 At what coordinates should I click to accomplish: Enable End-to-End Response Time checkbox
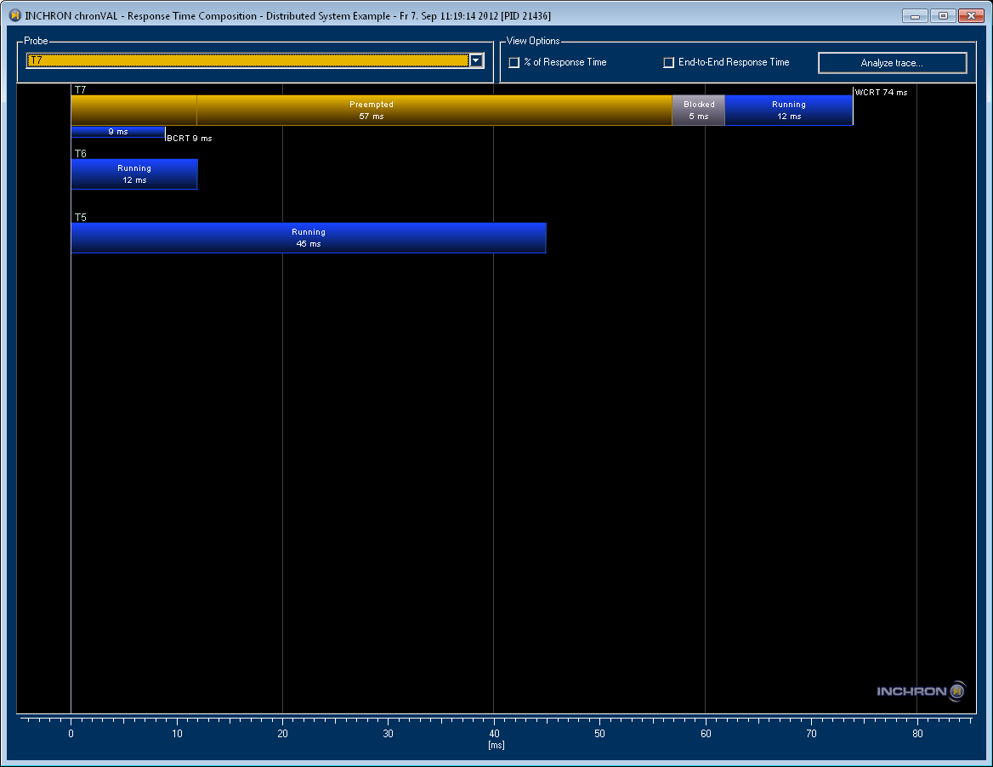point(669,63)
